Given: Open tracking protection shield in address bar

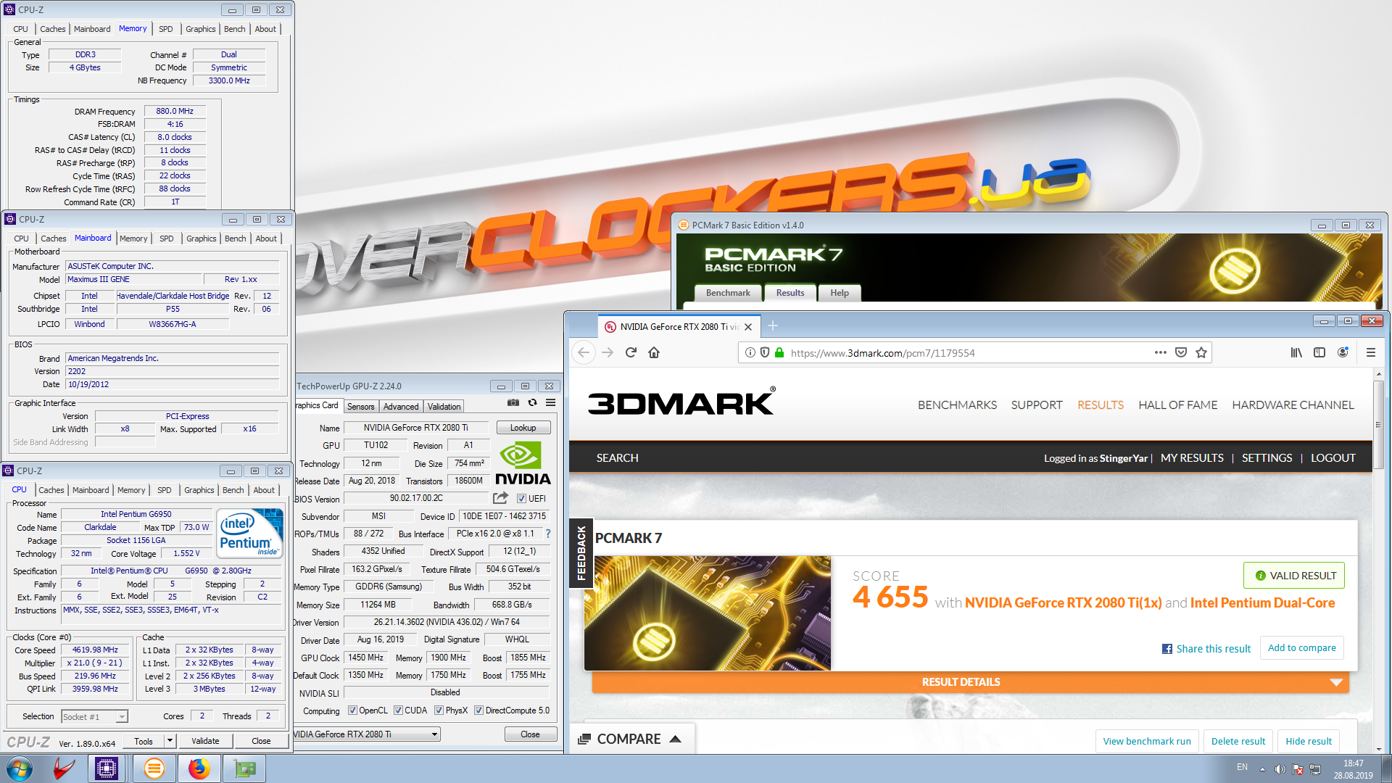Looking at the screenshot, I should (765, 353).
